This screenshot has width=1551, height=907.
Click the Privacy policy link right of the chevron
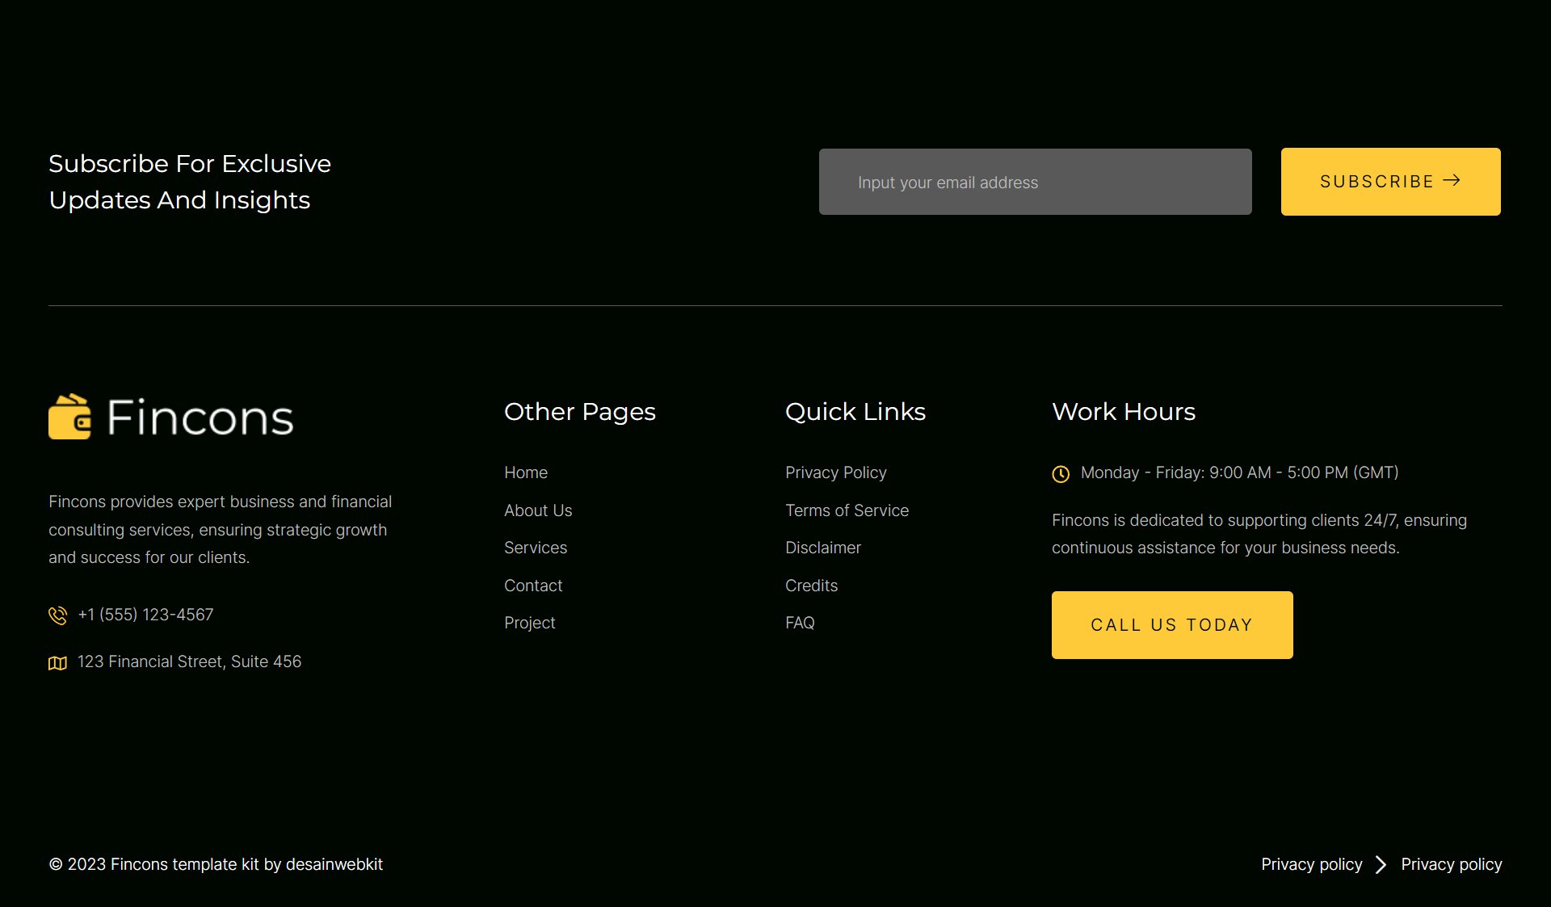1452,864
